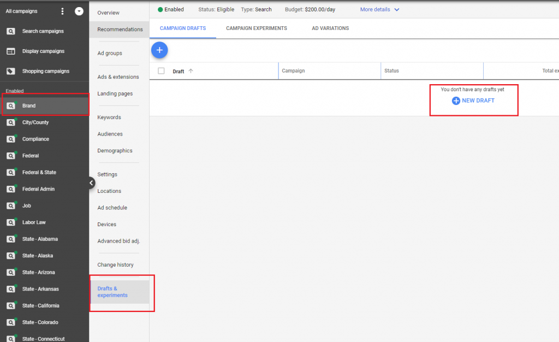This screenshot has width=559, height=342.
Task: Click the Draft column header label
Action: point(179,72)
